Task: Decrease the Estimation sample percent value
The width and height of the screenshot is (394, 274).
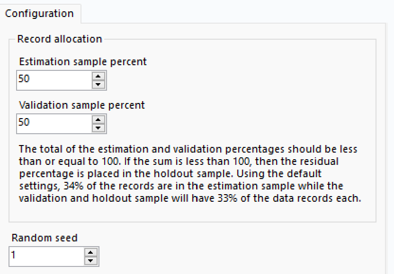Action: 98,85
